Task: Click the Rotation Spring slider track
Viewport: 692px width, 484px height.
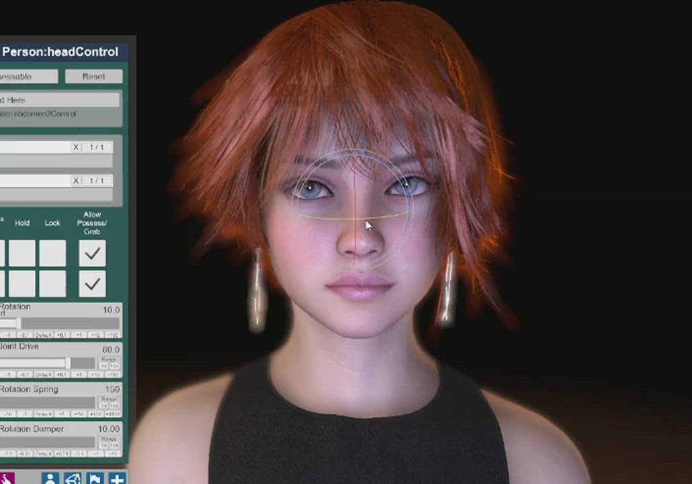Action: 47,402
